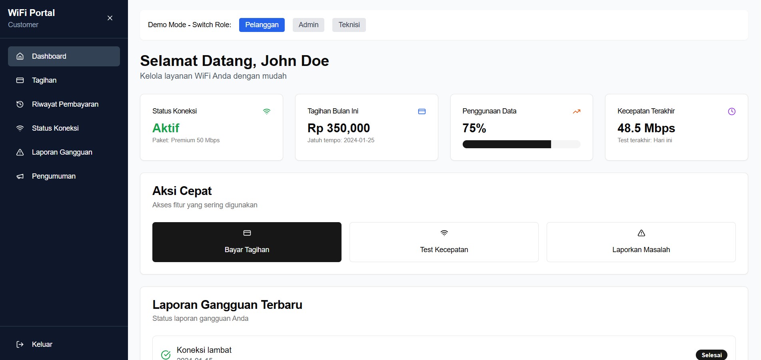This screenshot has width=761, height=360.
Task: Close the sidebar with the X icon
Action: click(110, 18)
